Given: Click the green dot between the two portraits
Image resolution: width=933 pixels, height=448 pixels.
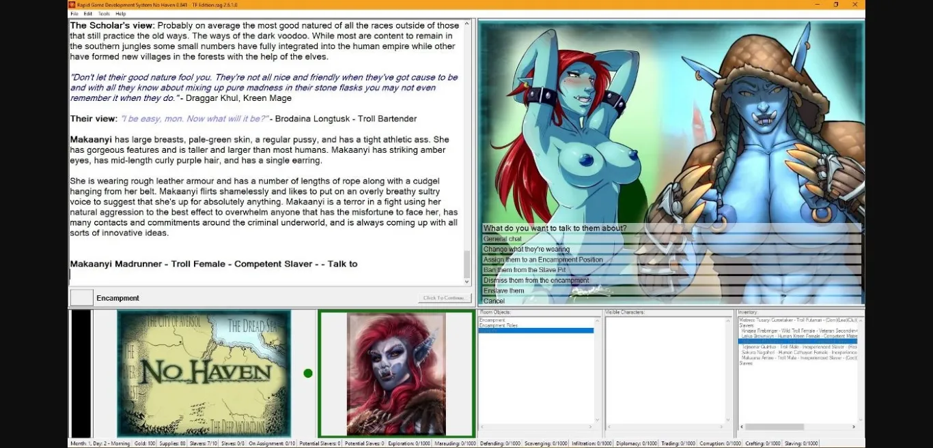Looking at the screenshot, I should click(308, 373).
